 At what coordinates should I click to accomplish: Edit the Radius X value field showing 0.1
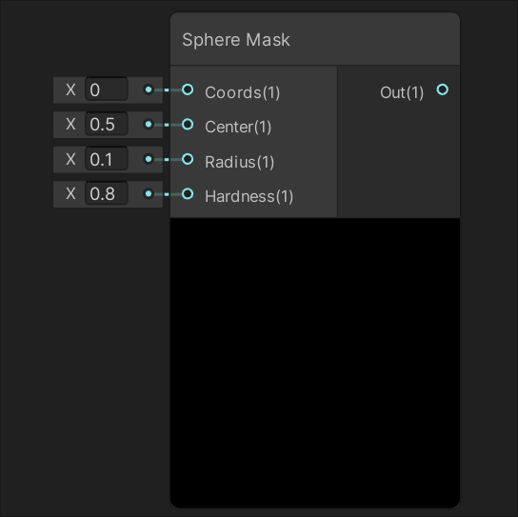coord(107,159)
